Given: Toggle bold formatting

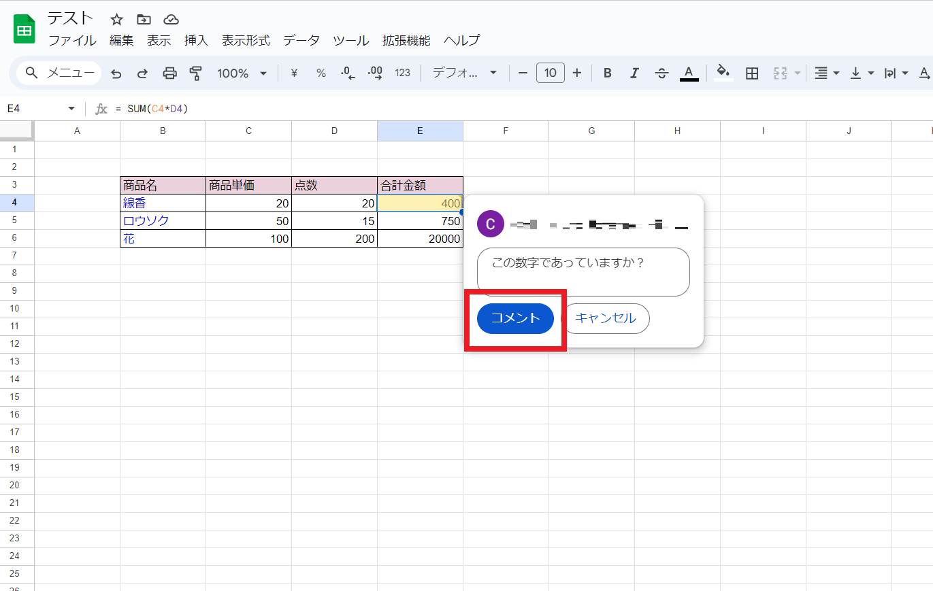Looking at the screenshot, I should coord(608,73).
